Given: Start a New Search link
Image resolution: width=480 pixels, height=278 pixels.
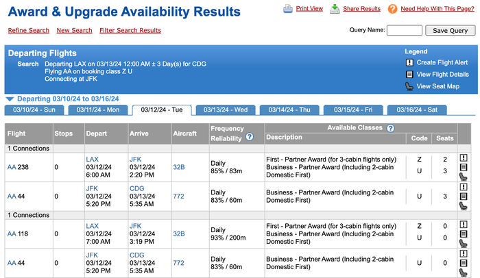Looking at the screenshot, I should (x=74, y=30).
